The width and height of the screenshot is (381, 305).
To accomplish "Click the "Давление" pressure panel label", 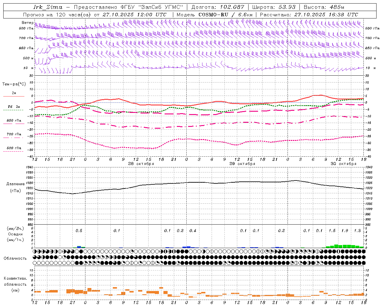I will [x=15, y=184].
